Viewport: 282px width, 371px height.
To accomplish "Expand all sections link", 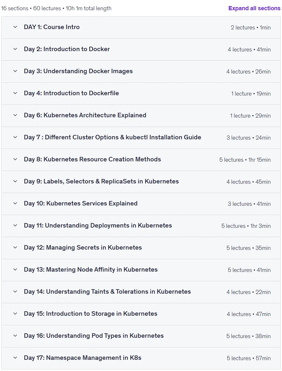I will (x=254, y=8).
